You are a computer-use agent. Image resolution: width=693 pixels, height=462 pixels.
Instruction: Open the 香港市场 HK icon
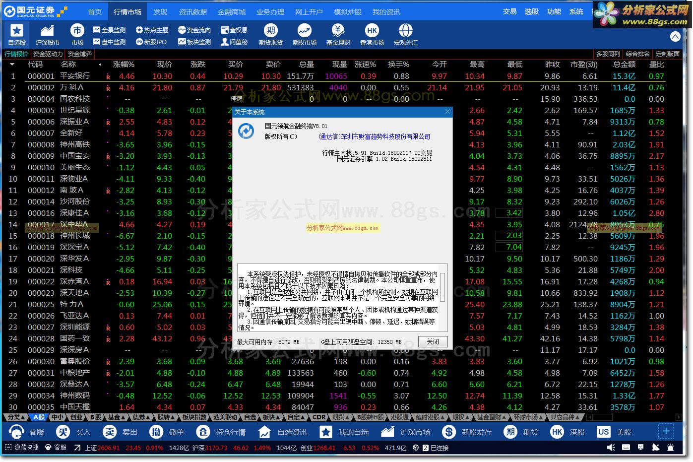[x=372, y=35]
